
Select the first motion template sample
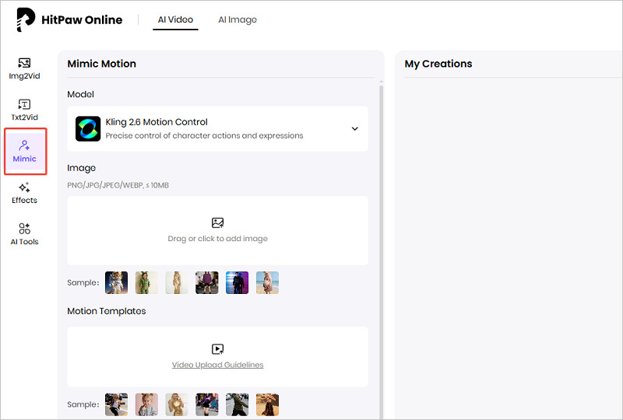pos(116,404)
